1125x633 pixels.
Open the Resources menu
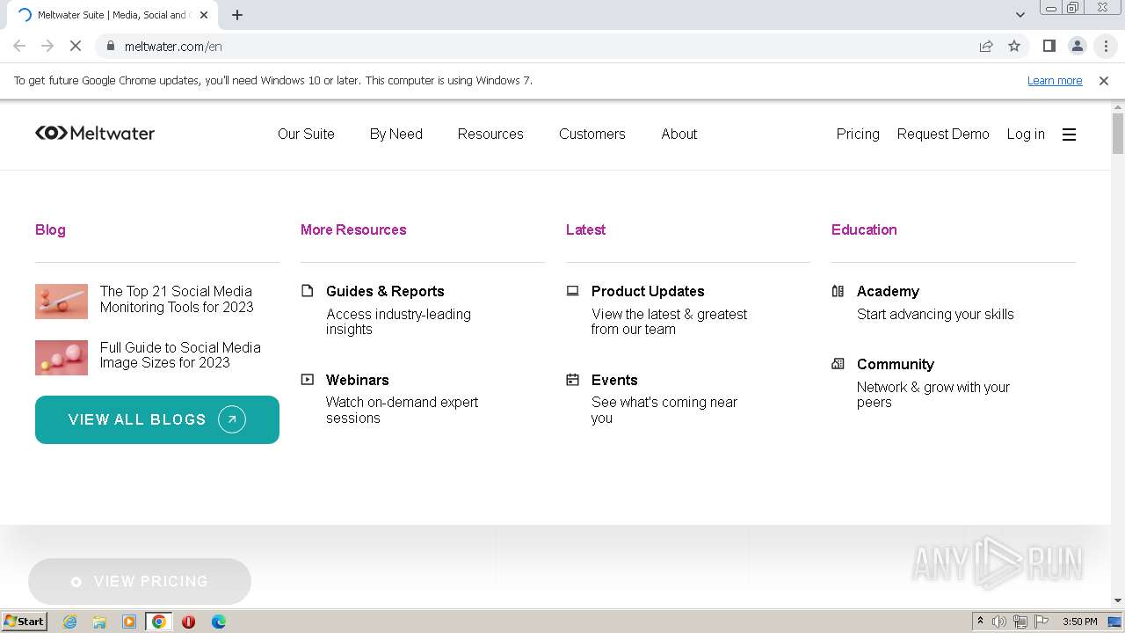[490, 134]
